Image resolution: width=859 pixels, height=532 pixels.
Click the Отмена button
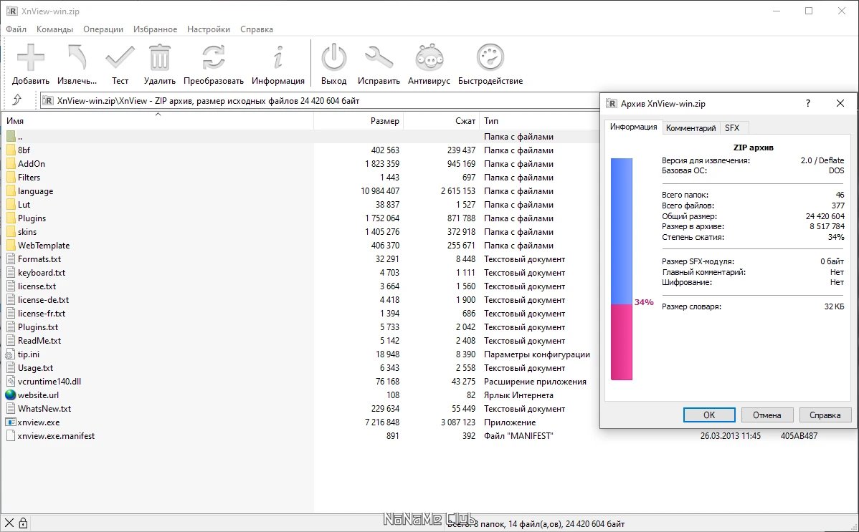tap(767, 415)
